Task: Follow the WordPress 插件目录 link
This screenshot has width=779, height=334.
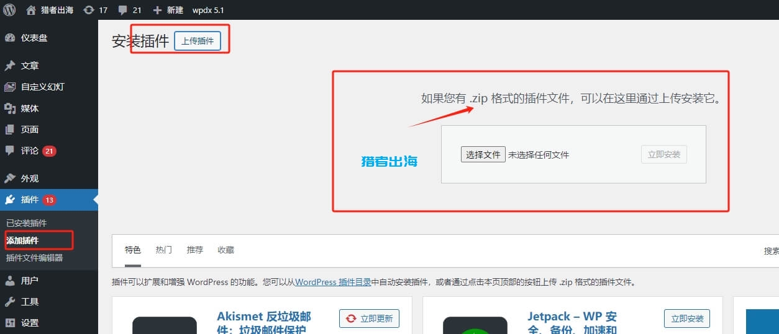Action: click(333, 282)
